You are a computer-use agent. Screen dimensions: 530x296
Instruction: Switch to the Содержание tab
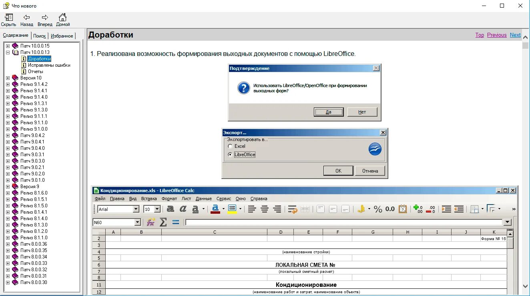coord(16,35)
